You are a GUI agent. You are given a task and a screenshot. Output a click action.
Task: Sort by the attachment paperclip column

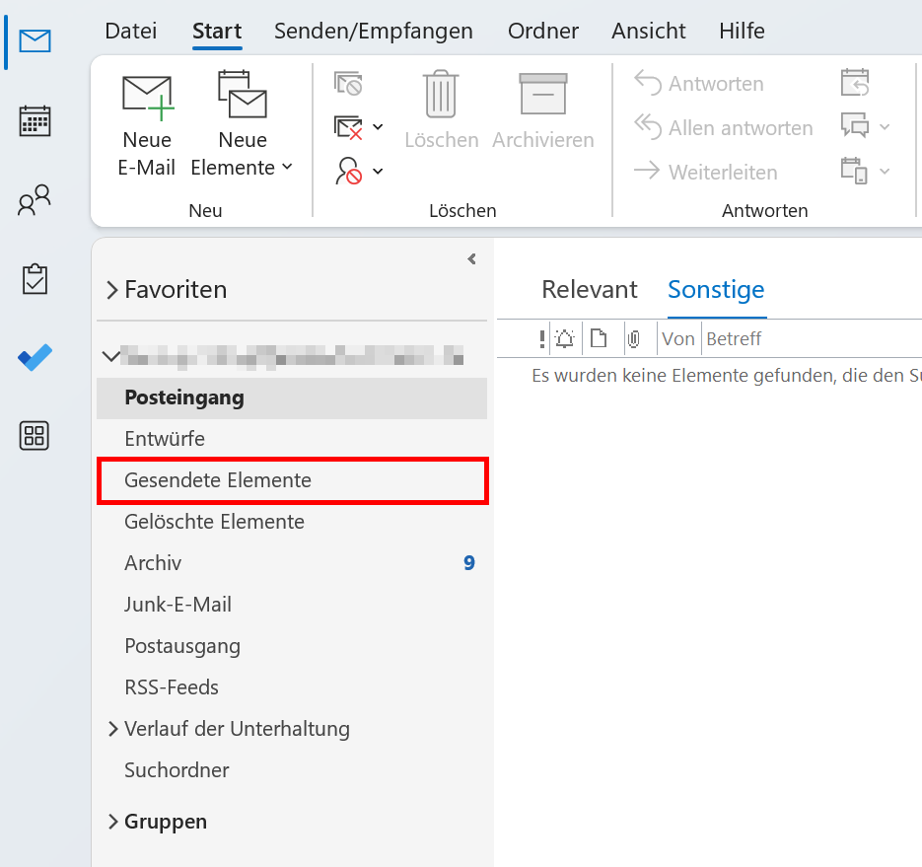pos(633,339)
